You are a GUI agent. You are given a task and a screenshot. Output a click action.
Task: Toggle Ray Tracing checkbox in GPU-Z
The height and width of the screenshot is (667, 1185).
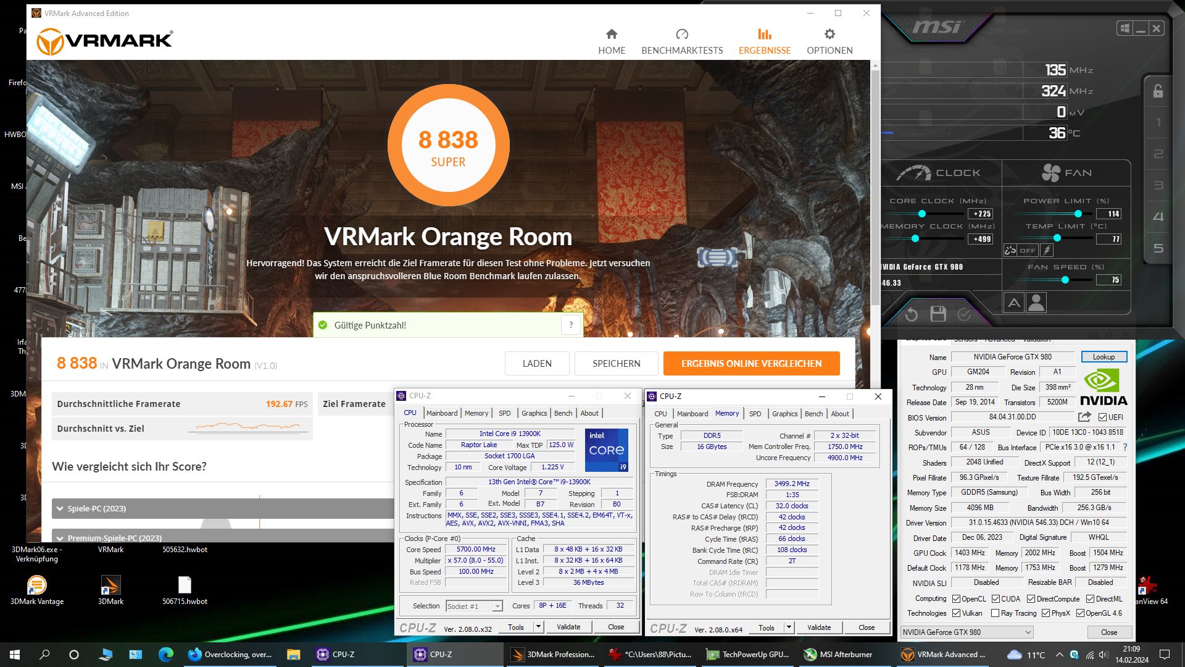(995, 613)
